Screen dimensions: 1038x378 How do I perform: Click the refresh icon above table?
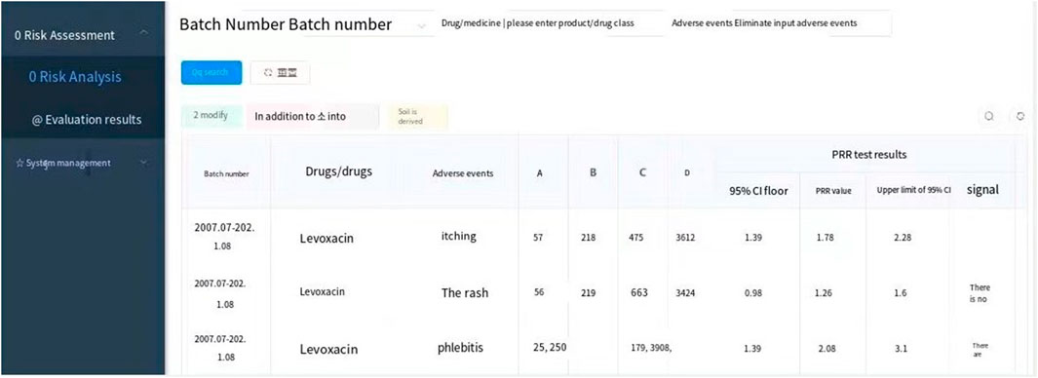[x=1021, y=116]
